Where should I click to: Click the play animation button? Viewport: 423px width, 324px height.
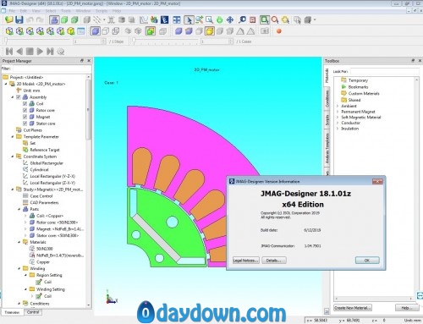click(x=40, y=52)
